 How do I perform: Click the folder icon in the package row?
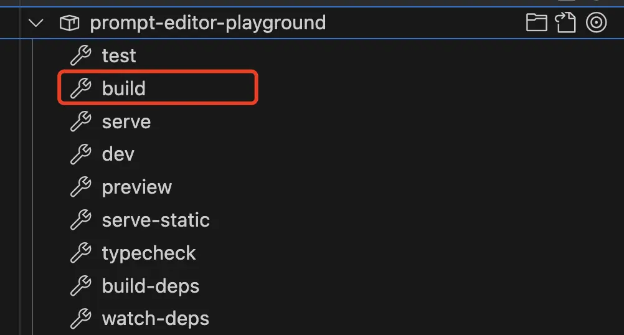(x=536, y=22)
